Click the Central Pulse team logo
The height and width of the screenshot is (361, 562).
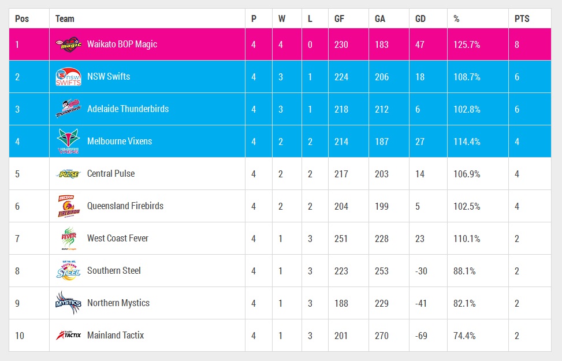pyautogui.click(x=68, y=174)
